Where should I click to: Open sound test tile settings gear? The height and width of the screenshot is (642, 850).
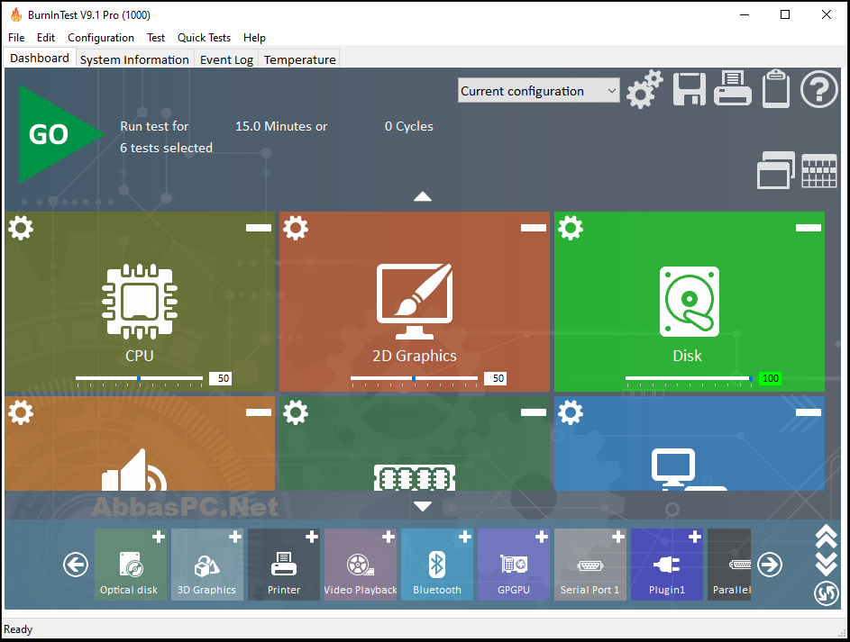coord(21,412)
